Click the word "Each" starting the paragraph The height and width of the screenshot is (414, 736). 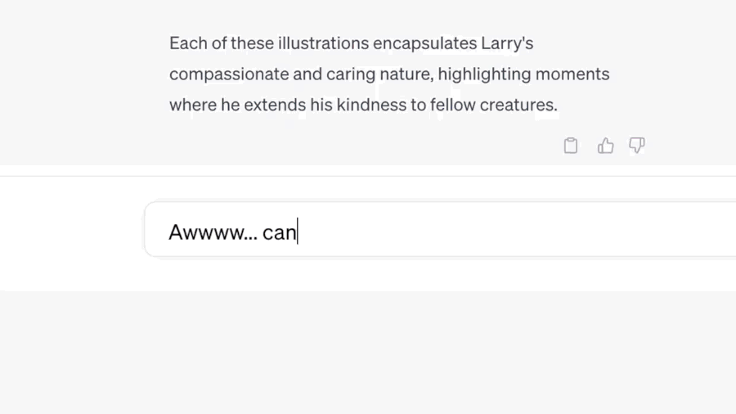tap(186, 43)
